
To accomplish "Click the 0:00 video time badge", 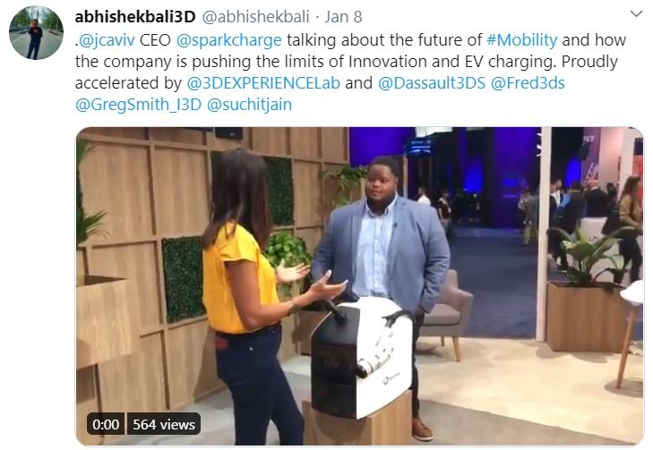I will pos(106,424).
